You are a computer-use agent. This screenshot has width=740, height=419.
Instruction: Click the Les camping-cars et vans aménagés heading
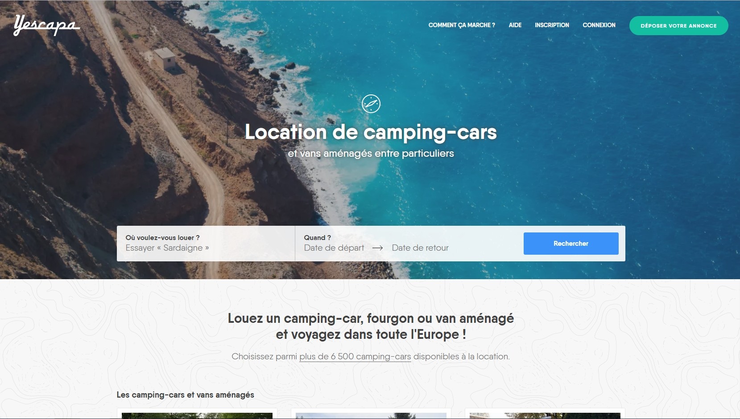click(x=186, y=395)
